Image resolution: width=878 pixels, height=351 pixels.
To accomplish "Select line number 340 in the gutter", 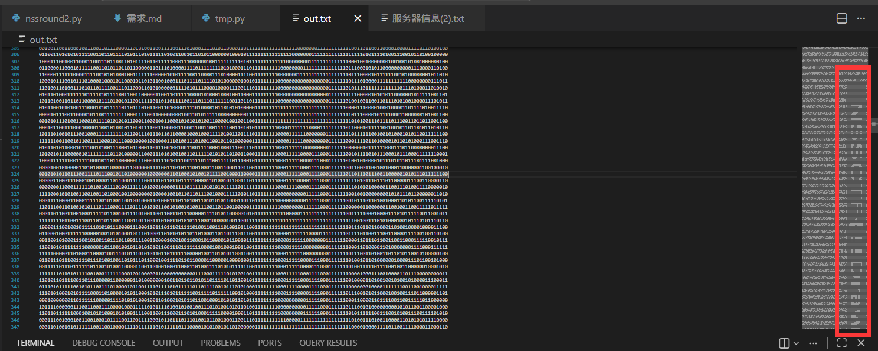I will pos(15,281).
